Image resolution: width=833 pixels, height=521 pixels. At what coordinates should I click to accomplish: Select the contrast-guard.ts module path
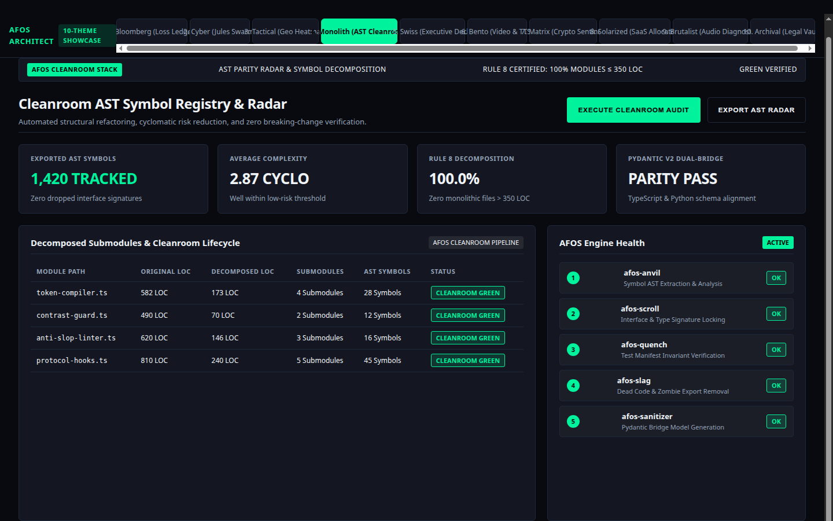coord(72,315)
